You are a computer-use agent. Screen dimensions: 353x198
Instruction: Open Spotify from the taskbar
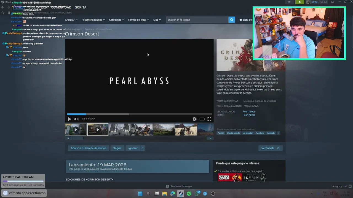pos(189,194)
